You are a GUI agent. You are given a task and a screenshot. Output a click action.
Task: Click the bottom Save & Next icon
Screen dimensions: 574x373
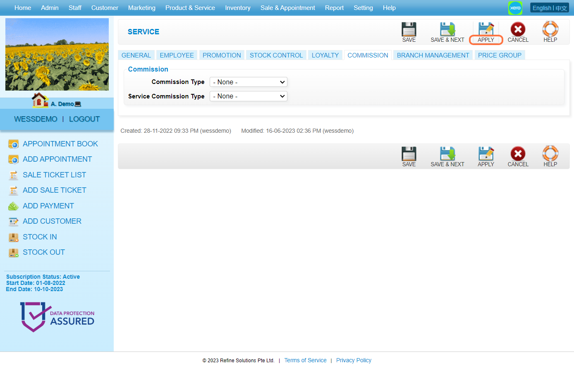tap(447, 154)
